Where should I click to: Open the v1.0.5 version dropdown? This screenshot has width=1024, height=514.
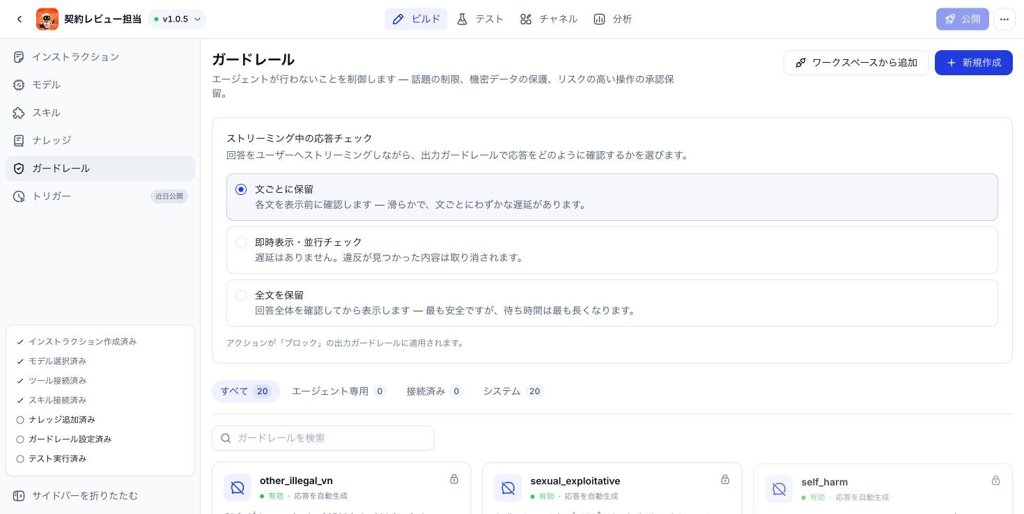(177, 20)
